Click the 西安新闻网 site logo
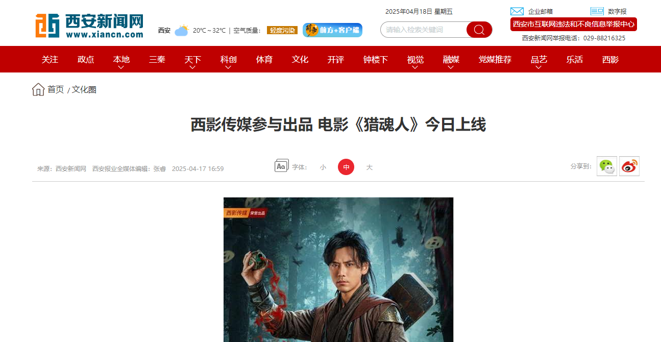Screen dimensions: 661x342 click(89, 26)
